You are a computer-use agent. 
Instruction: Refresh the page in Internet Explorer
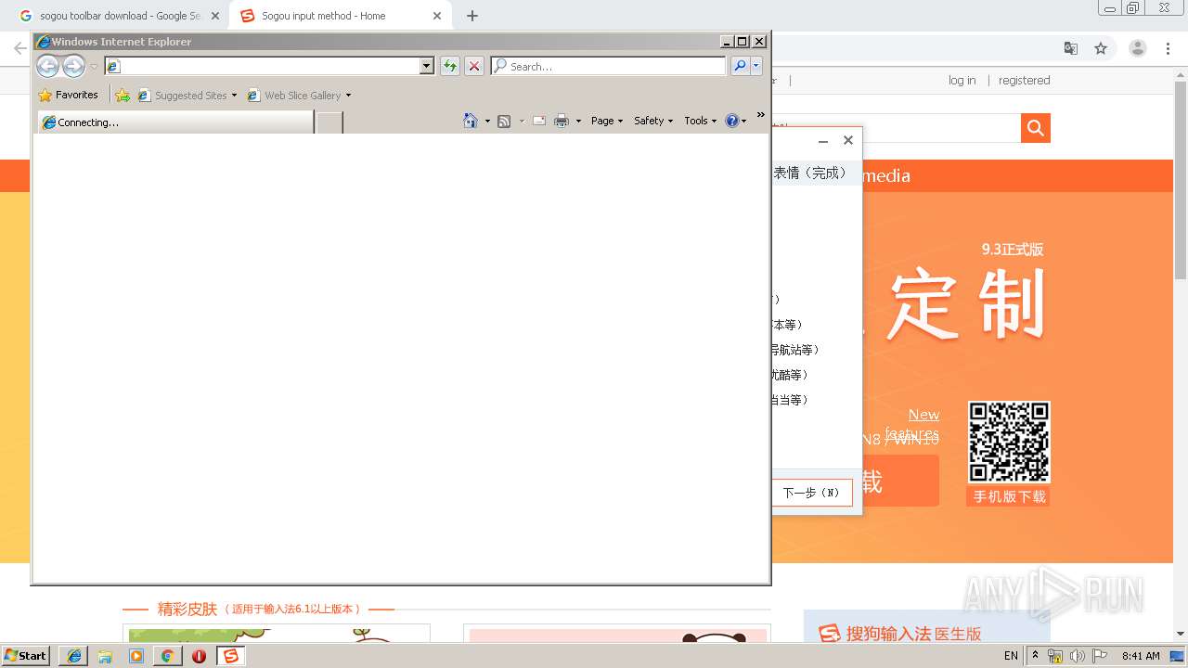coord(450,66)
